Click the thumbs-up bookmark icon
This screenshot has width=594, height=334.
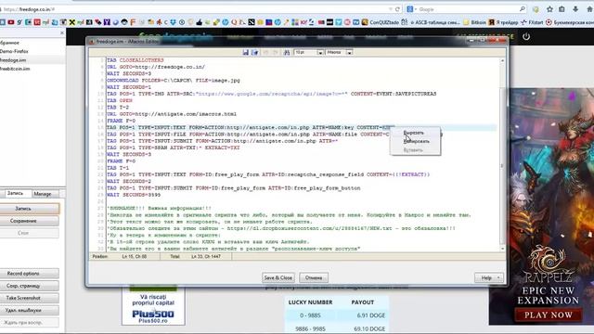click(200, 22)
